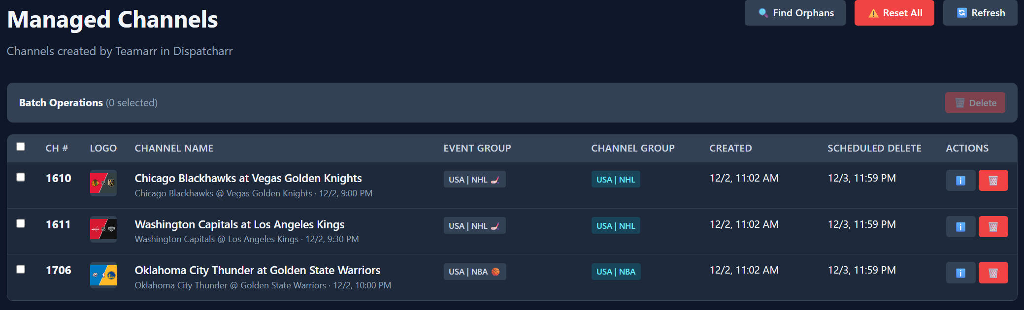Click the info icon for channel 1610

960,181
